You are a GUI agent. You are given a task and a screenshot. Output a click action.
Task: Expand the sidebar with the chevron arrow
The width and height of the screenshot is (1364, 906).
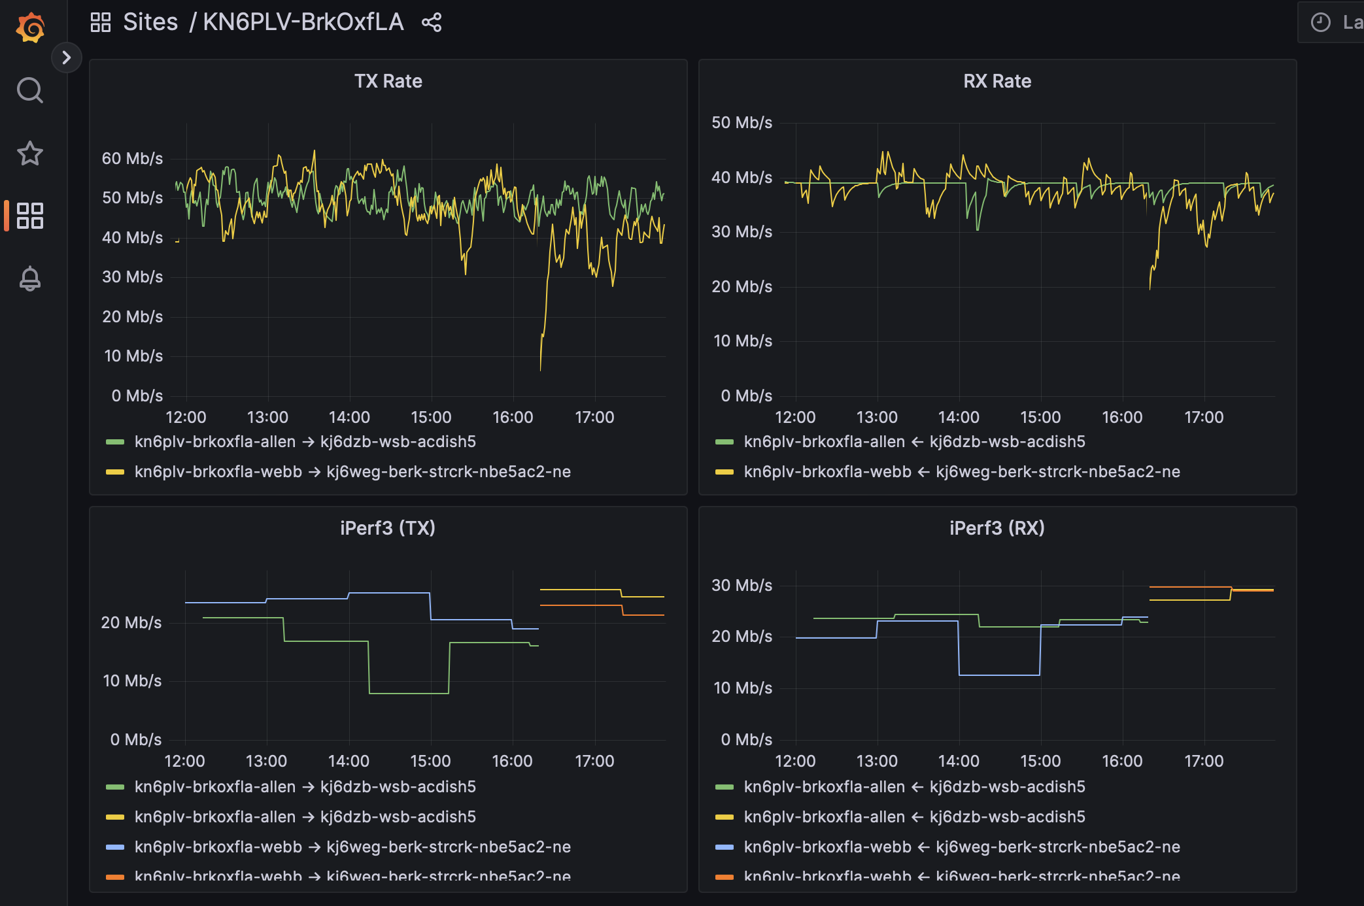[66, 58]
